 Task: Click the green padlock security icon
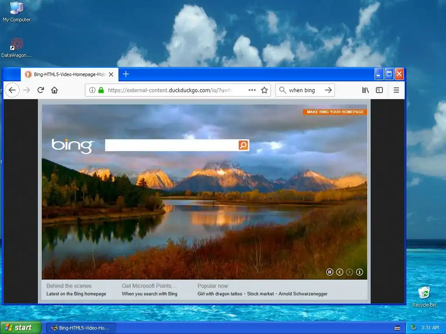pos(101,90)
